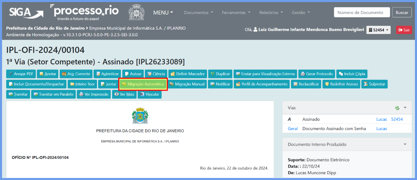Open the main MENU dropdown
The height and width of the screenshot is (180, 417).
(x=163, y=13)
